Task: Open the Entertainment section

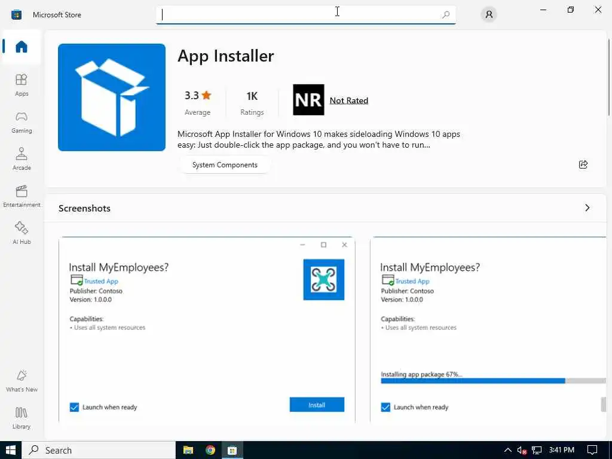Action: tap(22, 196)
